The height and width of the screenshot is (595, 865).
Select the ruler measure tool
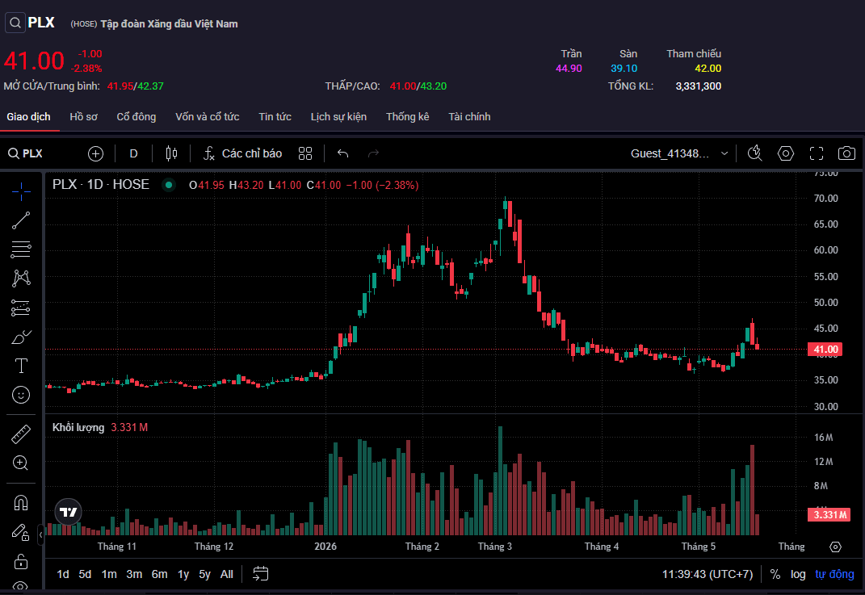[x=21, y=434]
